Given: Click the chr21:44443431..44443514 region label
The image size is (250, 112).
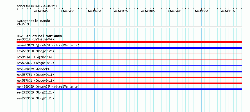Looking at the screenshot, I should tap(37, 6).
